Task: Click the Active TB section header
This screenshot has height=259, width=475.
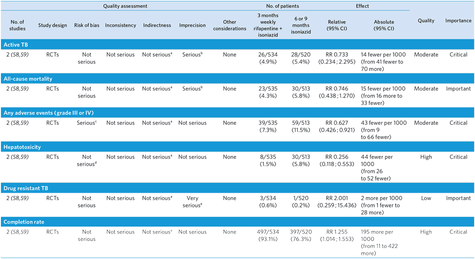Action: pos(16,45)
